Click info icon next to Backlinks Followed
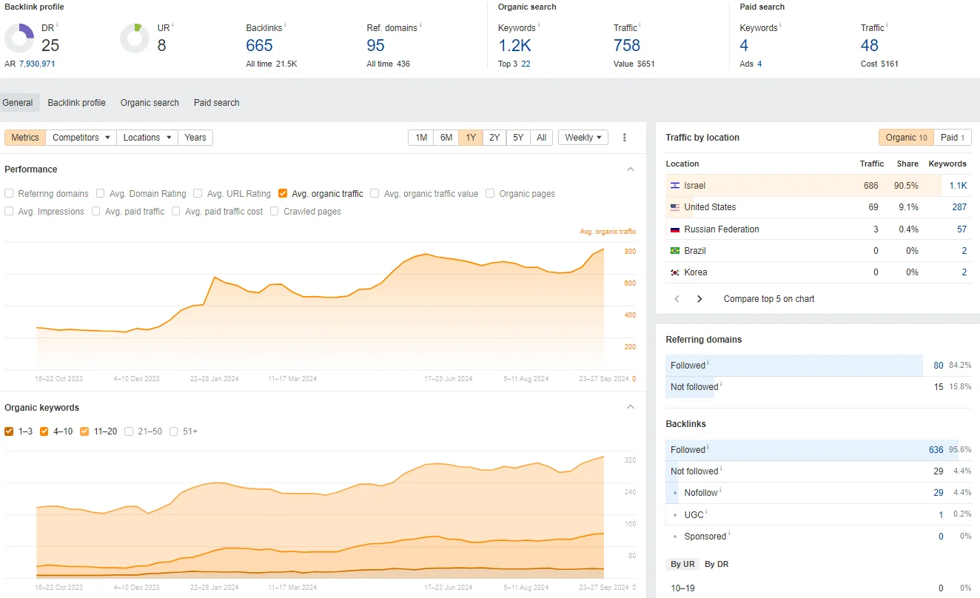Viewport: 980px width, 598px height. (x=708, y=447)
